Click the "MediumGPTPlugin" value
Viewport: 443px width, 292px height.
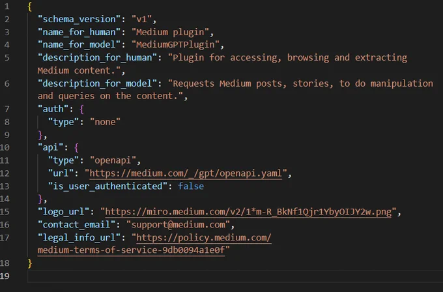point(175,45)
